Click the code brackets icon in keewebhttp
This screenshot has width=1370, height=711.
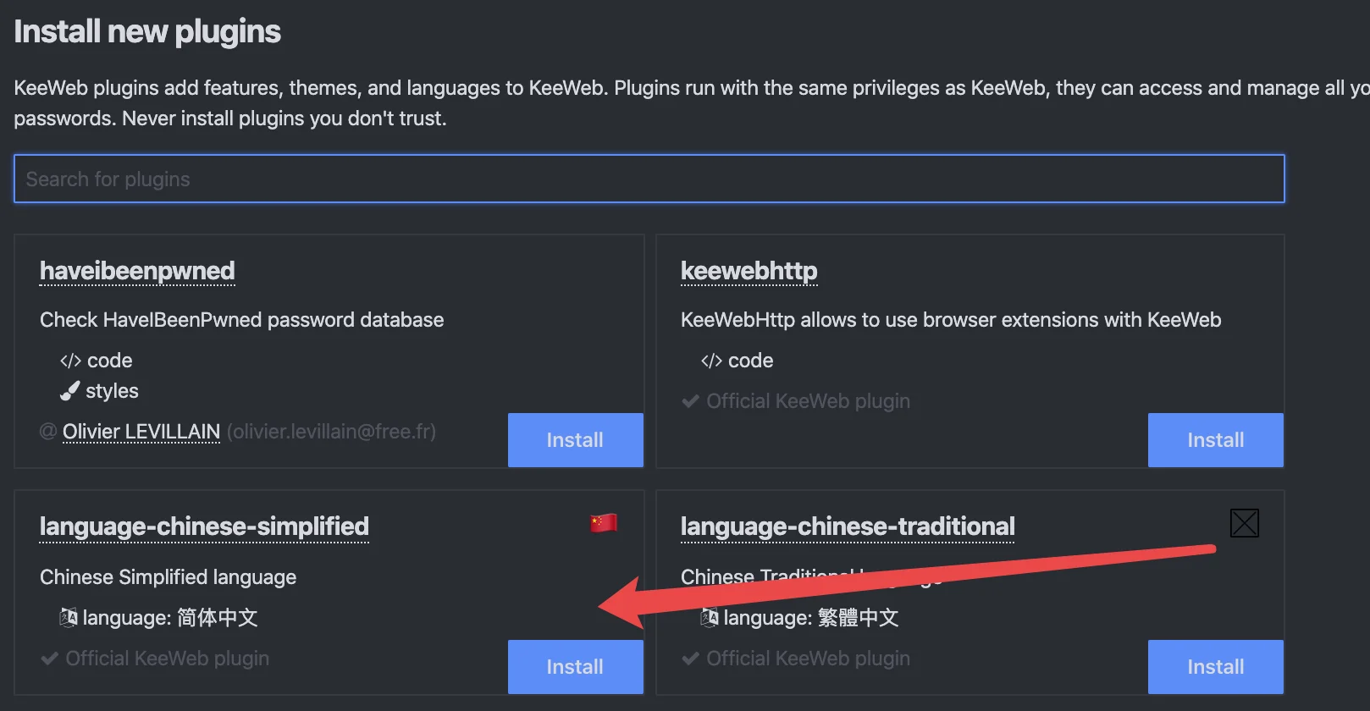pyautogui.click(x=711, y=361)
